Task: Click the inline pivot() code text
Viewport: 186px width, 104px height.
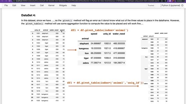Action: coord(67,21)
